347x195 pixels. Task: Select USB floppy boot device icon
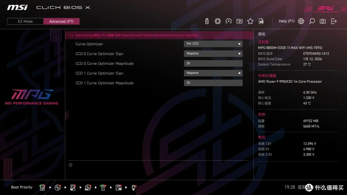pos(118,187)
